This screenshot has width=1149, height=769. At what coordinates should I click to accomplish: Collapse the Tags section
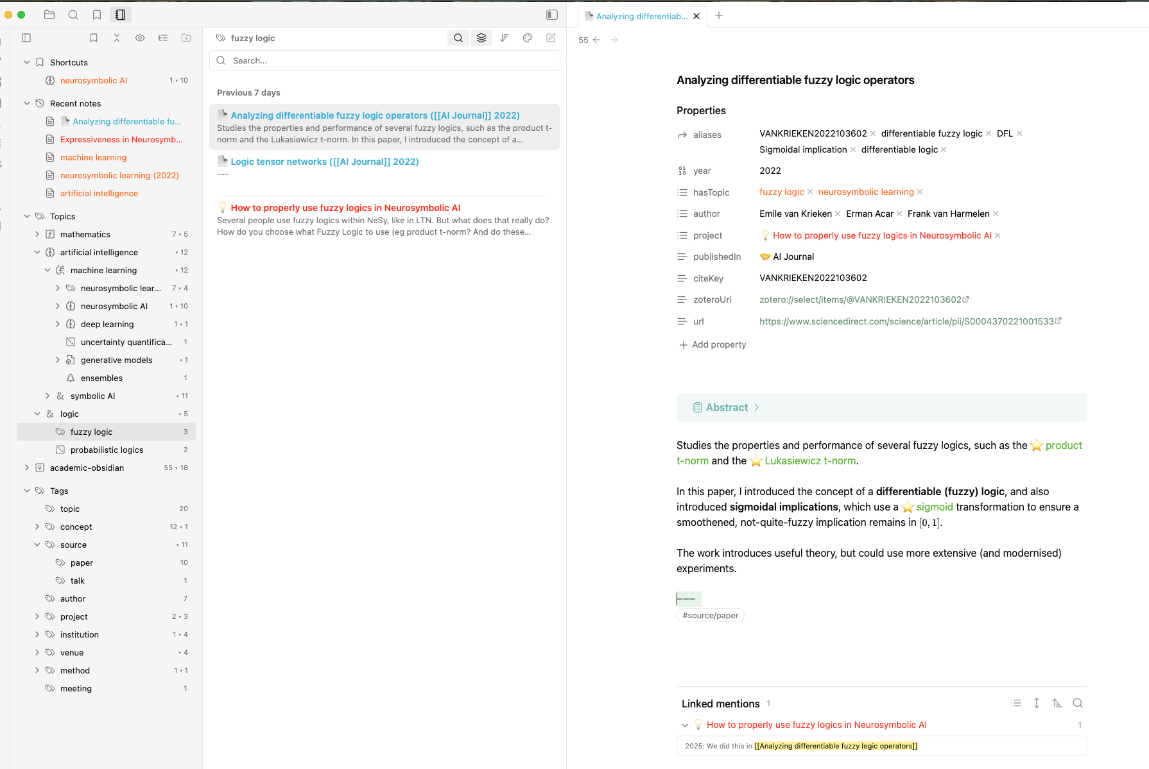point(27,491)
